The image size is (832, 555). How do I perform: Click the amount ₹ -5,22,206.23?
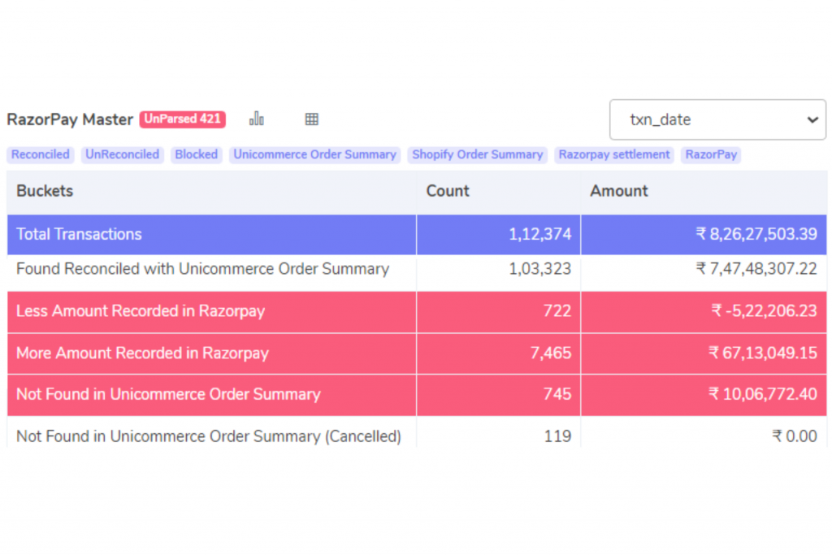click(x=764, y=311)
